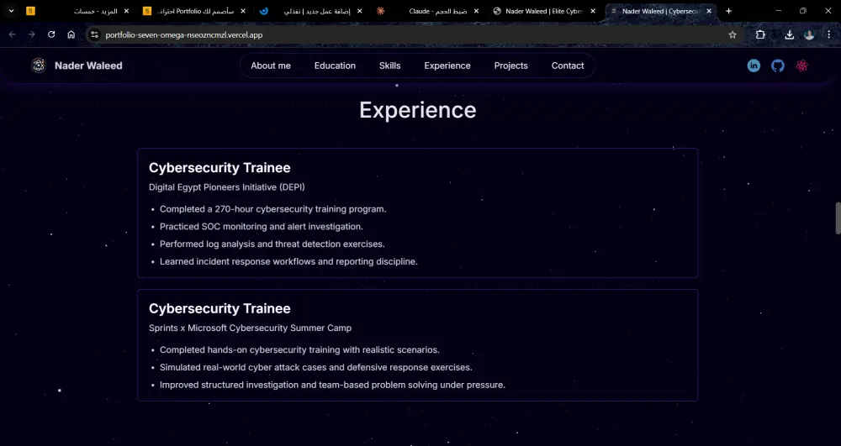Click the Nader Waleed logo avatar
The width and height of the screenshot is (841, 446).
pyautogui.click(x=38, y=66)
